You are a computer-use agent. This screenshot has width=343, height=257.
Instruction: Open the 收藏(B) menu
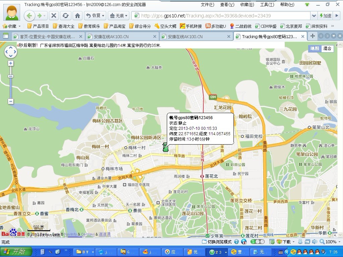[x=247, y=5]
